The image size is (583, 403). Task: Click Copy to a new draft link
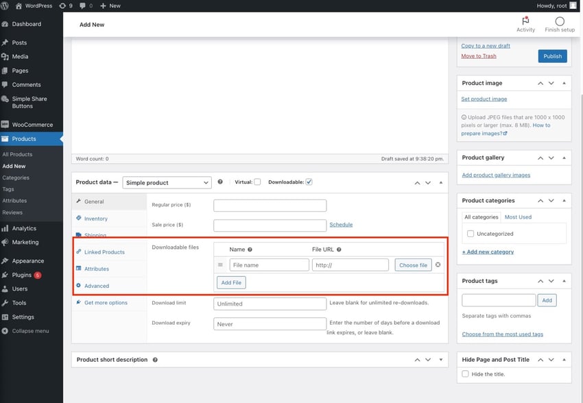tap(486, 46)
